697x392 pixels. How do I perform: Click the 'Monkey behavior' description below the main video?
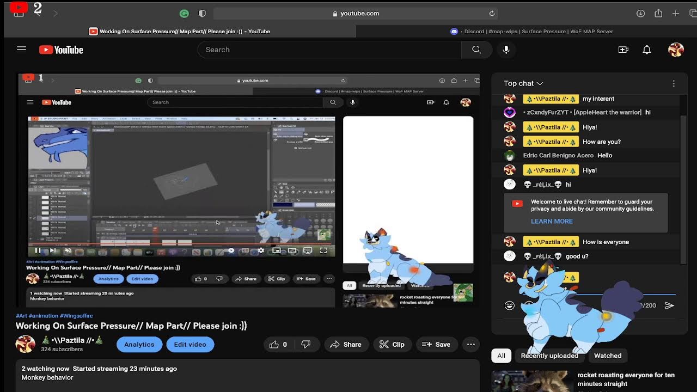(x=47, y=377)
